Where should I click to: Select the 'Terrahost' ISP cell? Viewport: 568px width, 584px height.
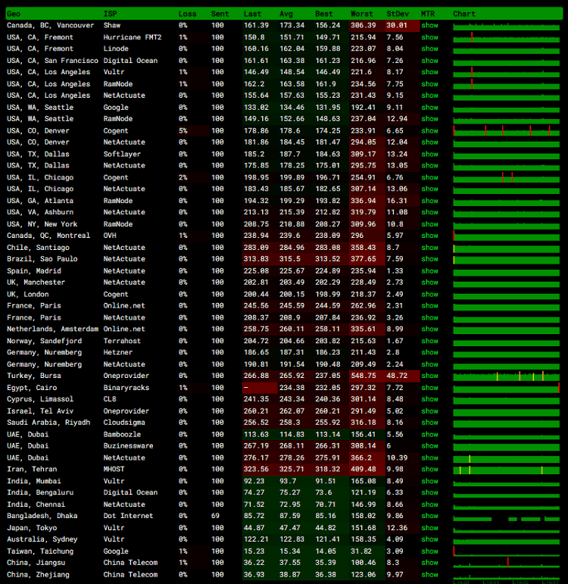[x=122, y=341]
